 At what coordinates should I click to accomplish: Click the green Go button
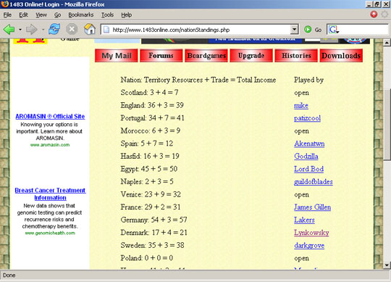[313, 30]
